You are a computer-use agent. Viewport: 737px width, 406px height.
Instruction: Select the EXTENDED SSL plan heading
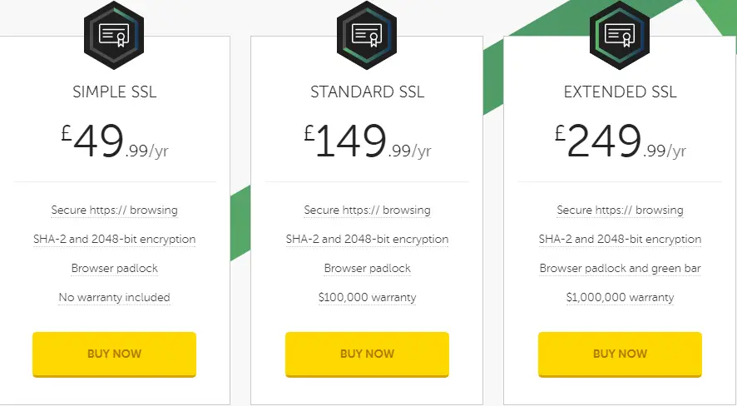point(620,92)
